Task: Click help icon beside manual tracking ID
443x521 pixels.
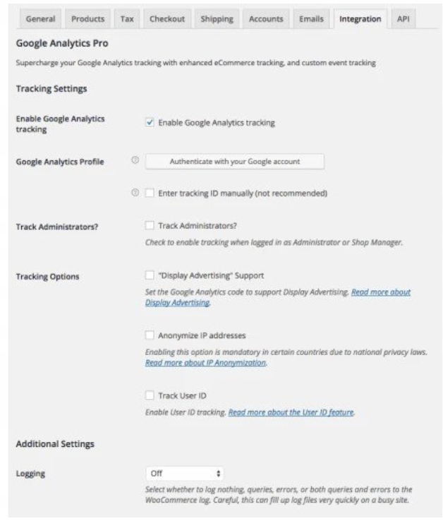Action: click(x=135, y=193)
